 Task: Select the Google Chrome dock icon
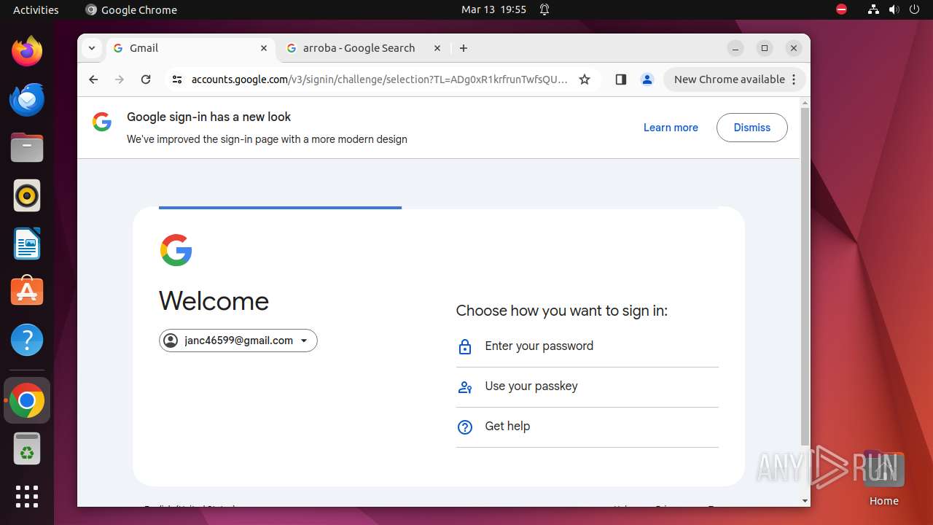tap(27, 400)
